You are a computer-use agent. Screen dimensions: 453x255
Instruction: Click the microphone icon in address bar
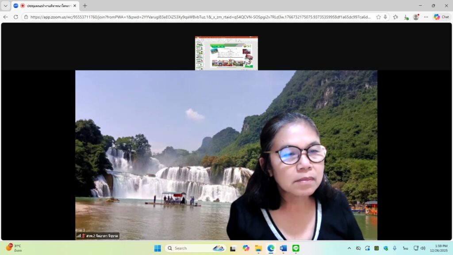385,17
